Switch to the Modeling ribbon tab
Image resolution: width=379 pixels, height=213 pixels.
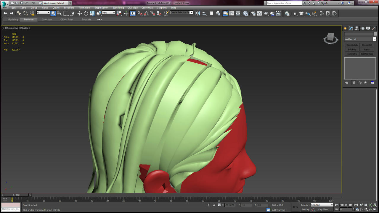[13, 20]
